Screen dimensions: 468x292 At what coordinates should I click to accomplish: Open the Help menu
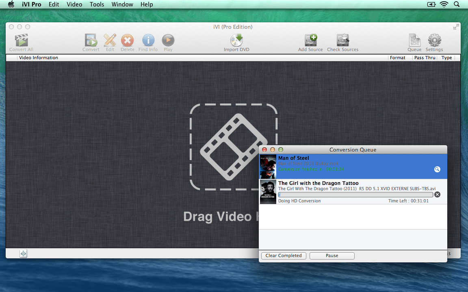pyautogui.click(x=147, y=4)
